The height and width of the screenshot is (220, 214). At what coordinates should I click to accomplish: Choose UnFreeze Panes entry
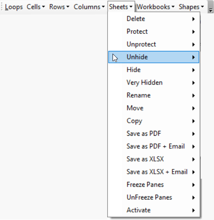[154, 197]
